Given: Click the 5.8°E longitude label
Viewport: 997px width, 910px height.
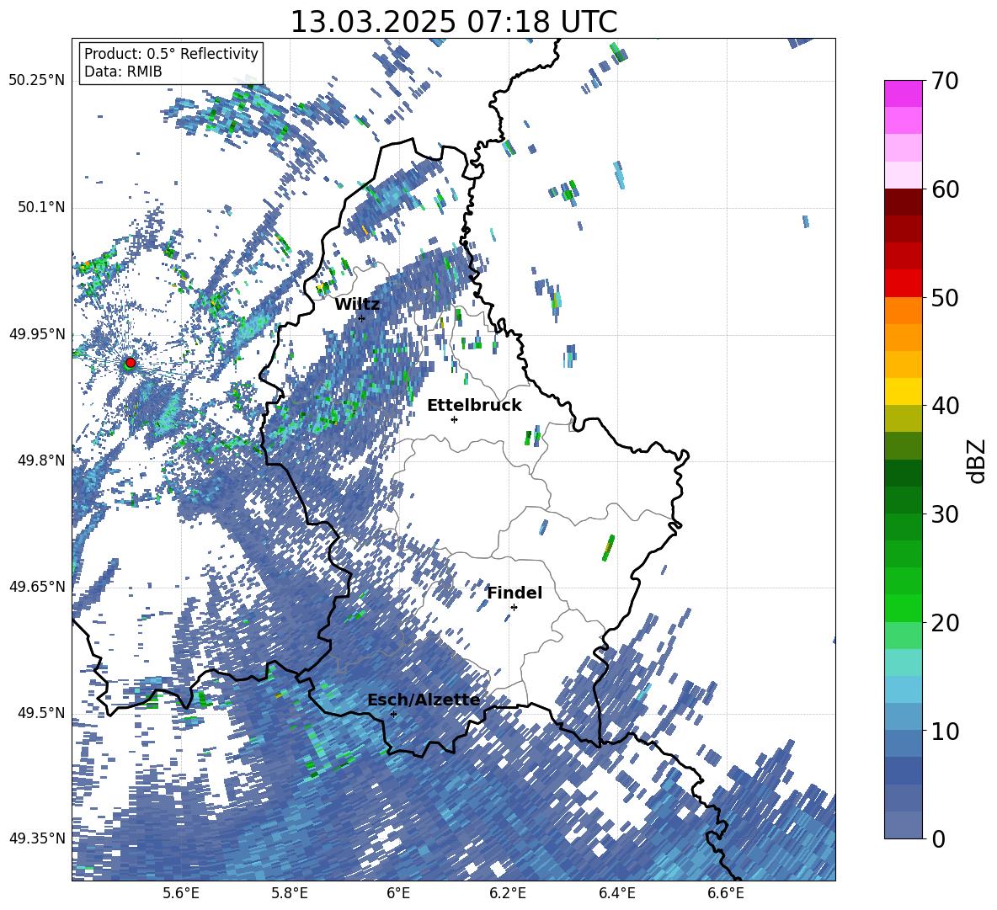Looking at the screenshot, I should click(x=290, y=893).
